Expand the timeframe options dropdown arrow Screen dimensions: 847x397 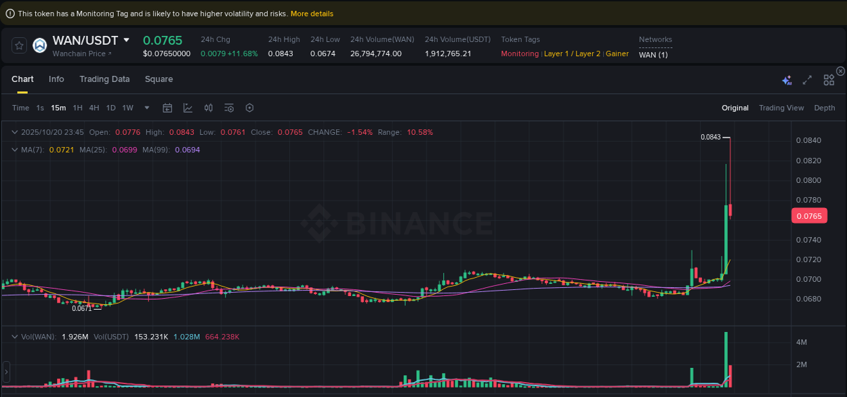146,108
